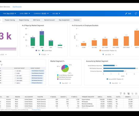Click purple pie slice labeled 32 %
This screenshot has height=116, width=139.
pos(63,67)
